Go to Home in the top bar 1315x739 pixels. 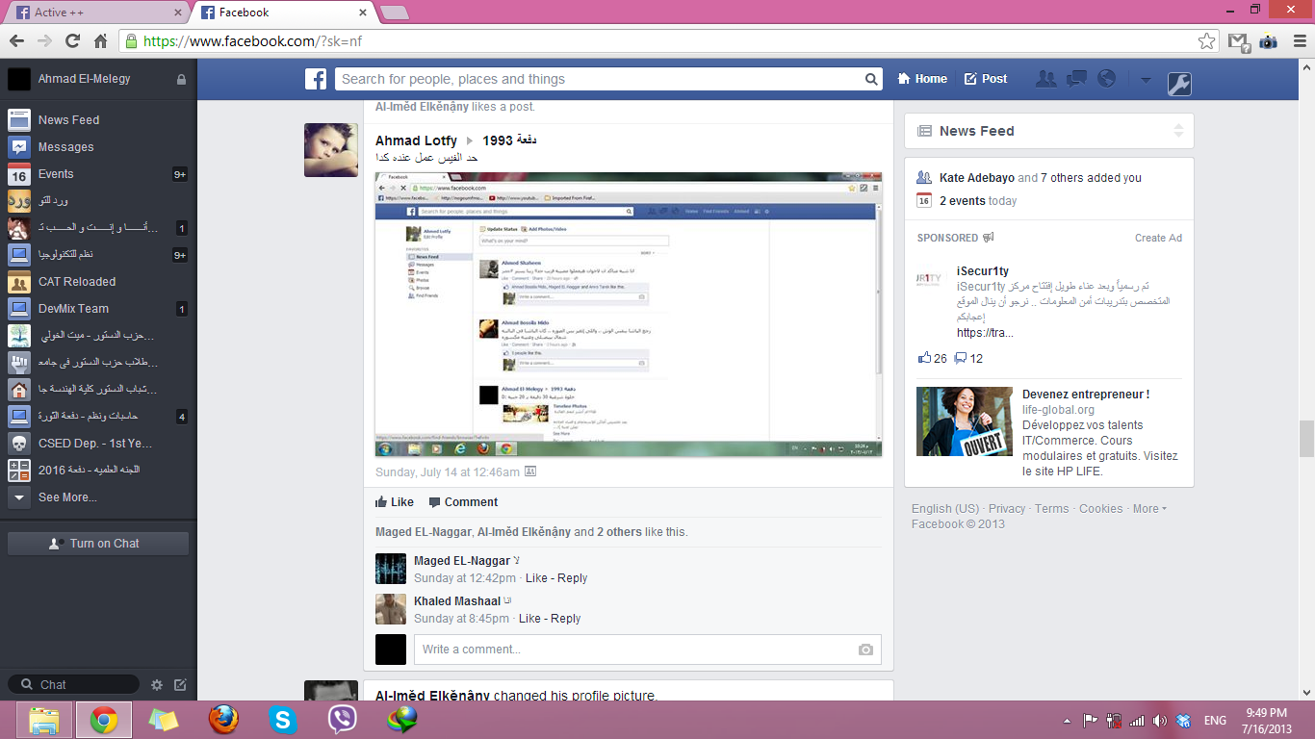[x=922, y=79]
